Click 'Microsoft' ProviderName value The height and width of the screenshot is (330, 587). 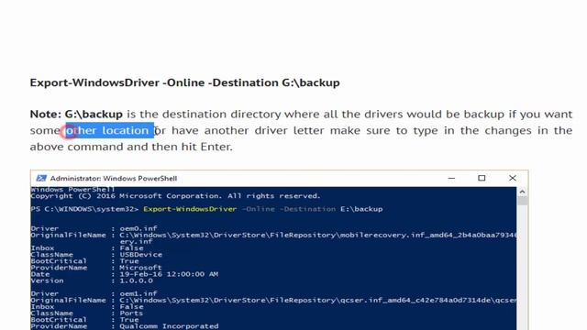click(x=140, y=268)
